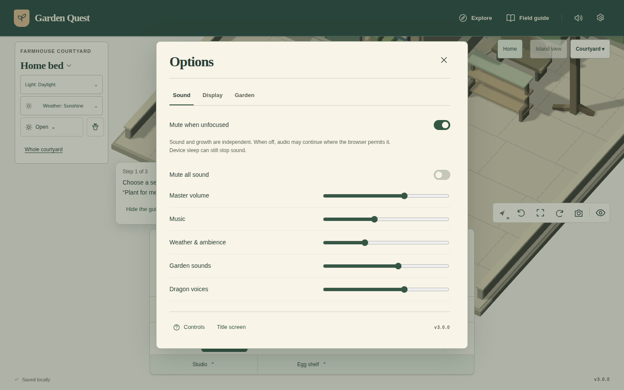Go to Island view
The image size is (624, 390).
549,49
